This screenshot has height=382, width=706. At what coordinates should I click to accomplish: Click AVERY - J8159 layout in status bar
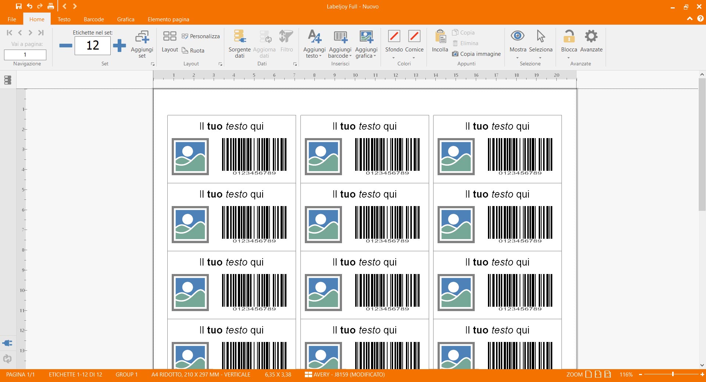pos(345,374)
